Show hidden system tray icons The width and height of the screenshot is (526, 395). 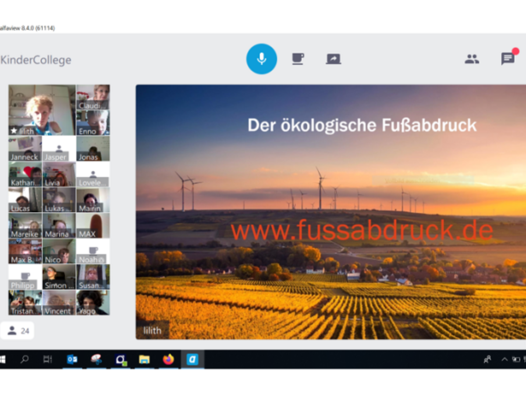pos(505,360)
